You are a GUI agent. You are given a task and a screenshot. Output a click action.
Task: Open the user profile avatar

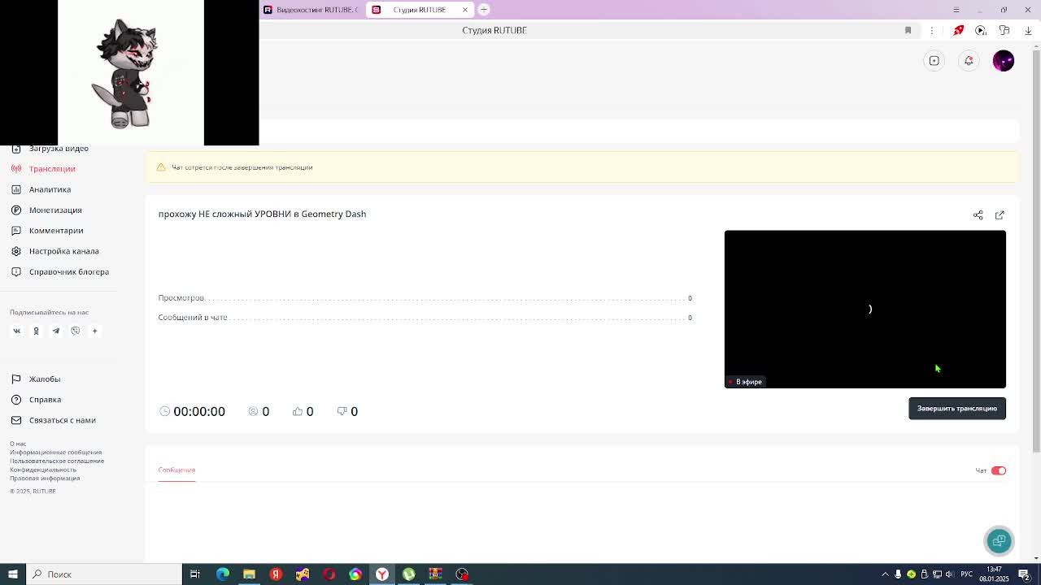[1004, 61]
